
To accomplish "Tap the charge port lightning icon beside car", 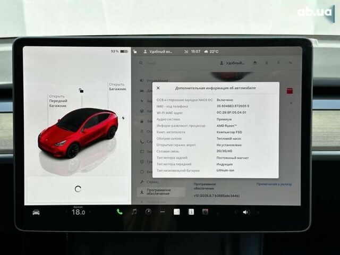I will (123, 118).
